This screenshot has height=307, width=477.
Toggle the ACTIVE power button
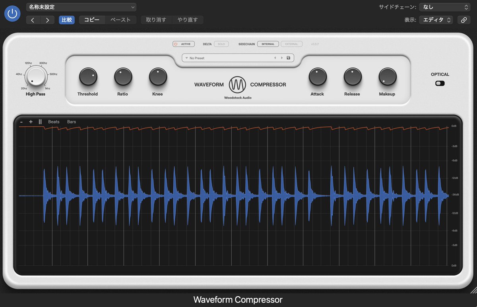point(183,44)
